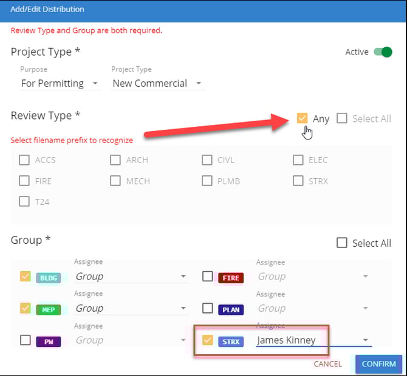This screenshot has width=407, height=376.
Task: Check the ARCH filename prefix box
Action: 115,160
